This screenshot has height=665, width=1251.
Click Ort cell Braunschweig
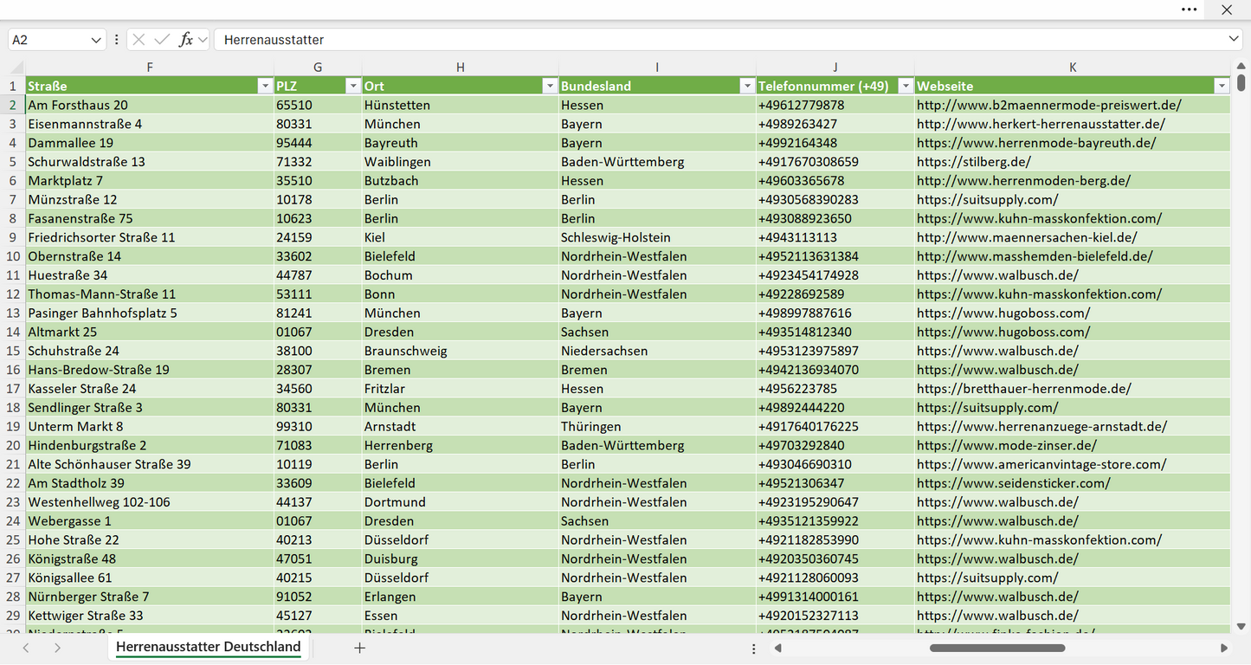[x=460, y=351]
